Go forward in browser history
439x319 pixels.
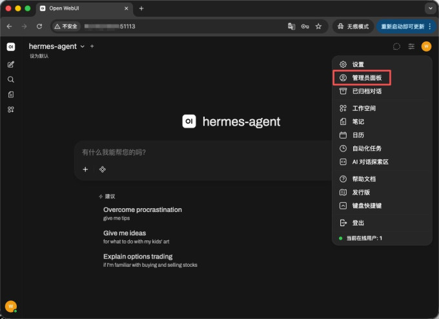coord(25,26)
